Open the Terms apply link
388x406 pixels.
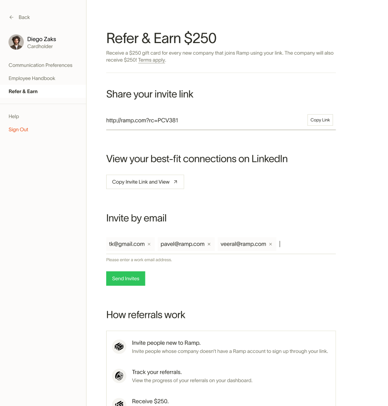pos(152,60)
